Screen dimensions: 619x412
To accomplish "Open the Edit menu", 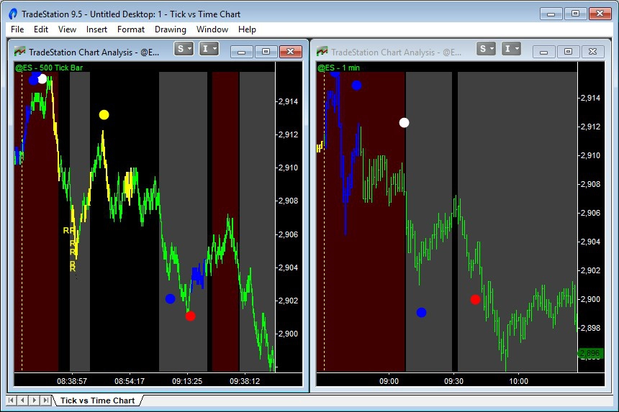I will coord(41,29).
